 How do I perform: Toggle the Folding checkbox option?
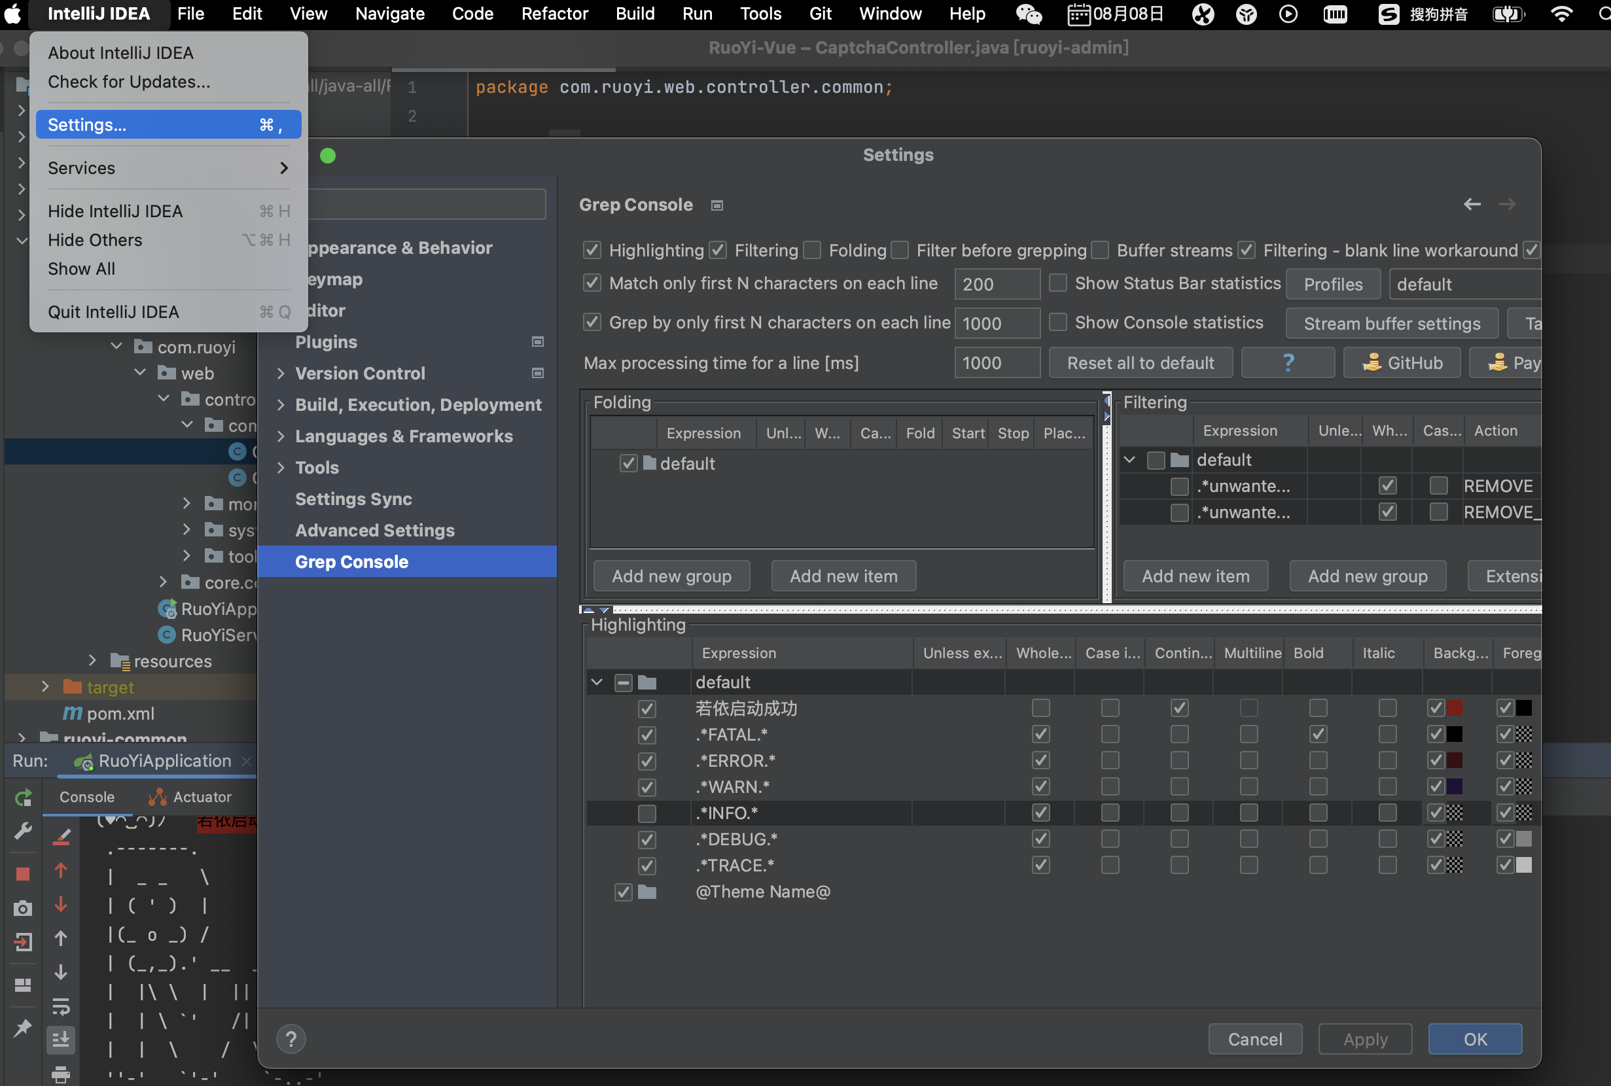(813, 250)
